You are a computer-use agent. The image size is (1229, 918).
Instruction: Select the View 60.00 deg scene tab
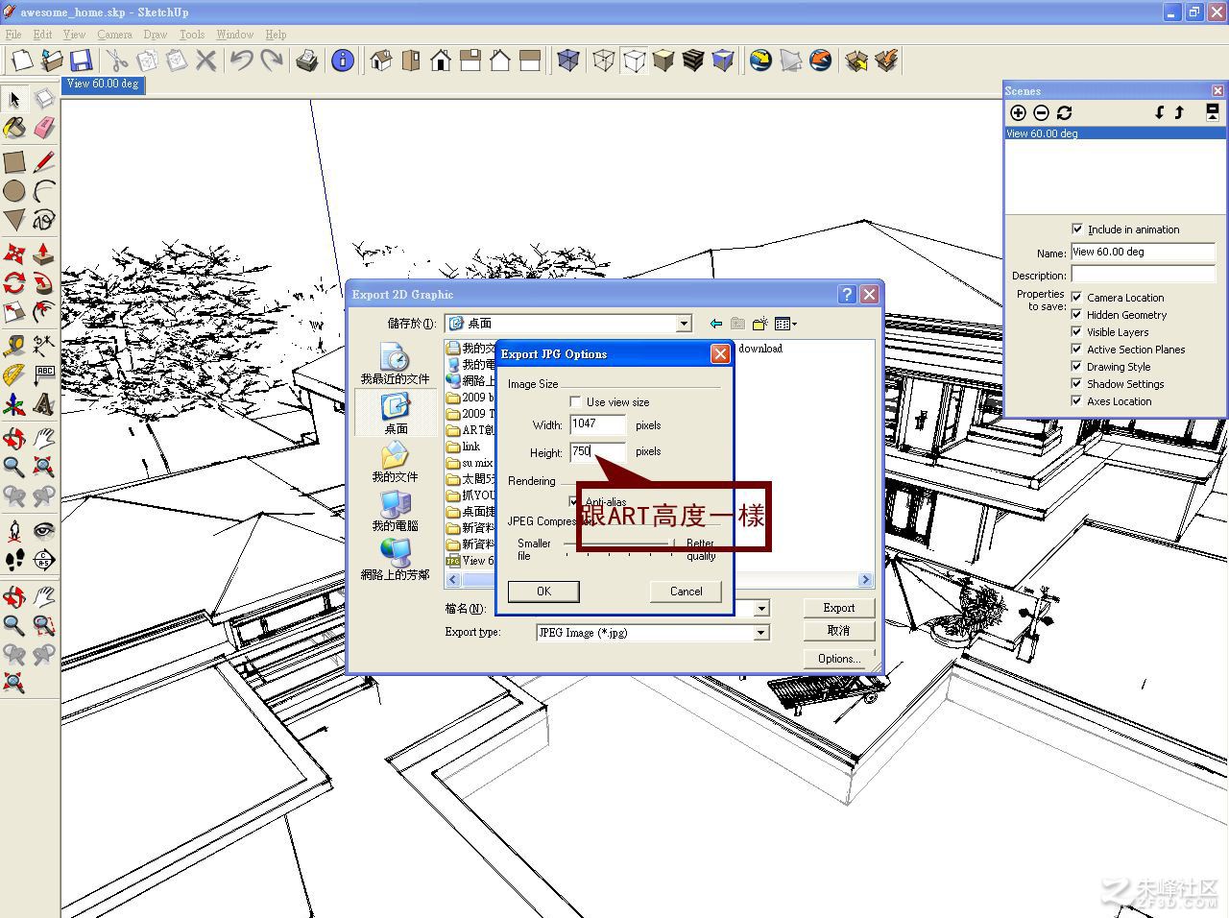(103, 85)
